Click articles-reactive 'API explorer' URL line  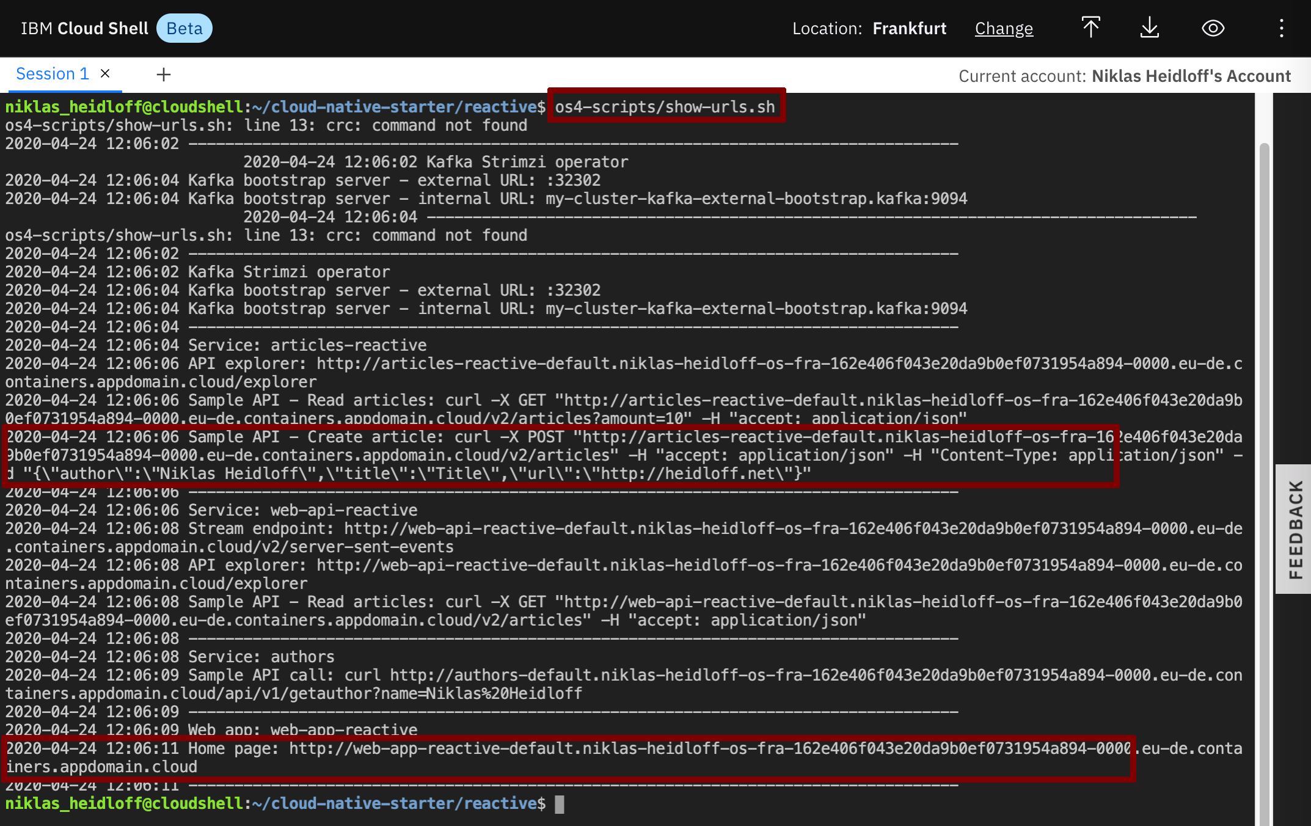tap(624, 373)
